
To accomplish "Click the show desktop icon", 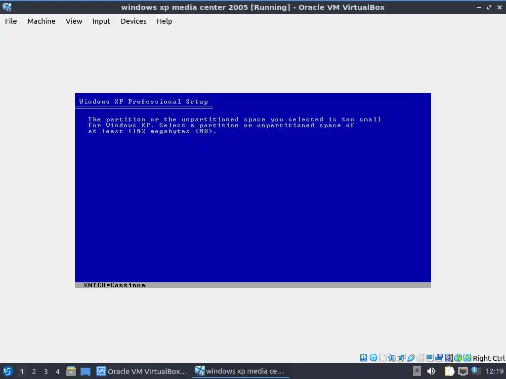I will coord(85,371).
